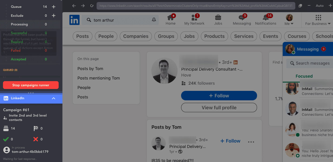Open the Me profile dropdown
The height and width of the screenshot is (162, 333).
(289, 19)
